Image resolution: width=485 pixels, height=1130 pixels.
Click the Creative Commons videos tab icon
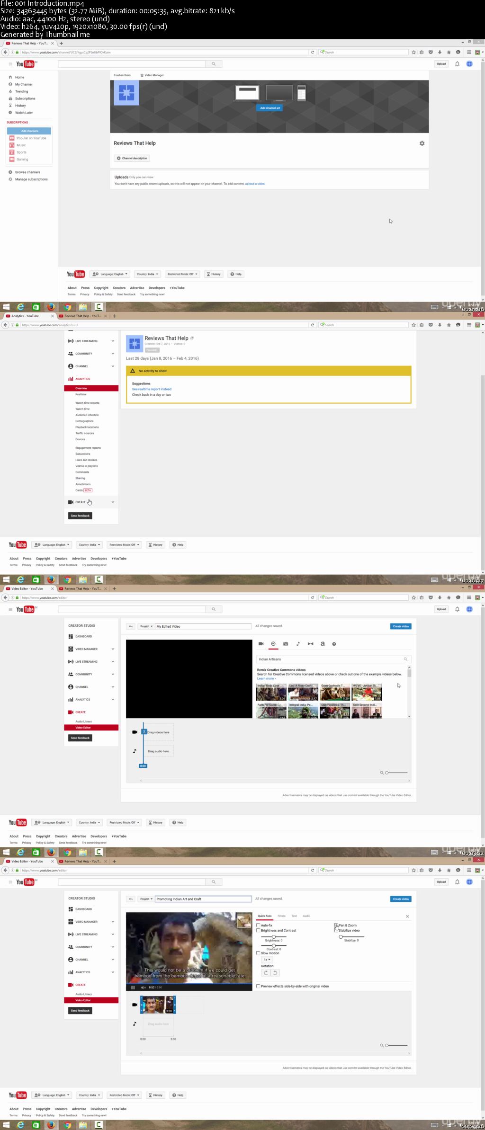pos(273,644)
